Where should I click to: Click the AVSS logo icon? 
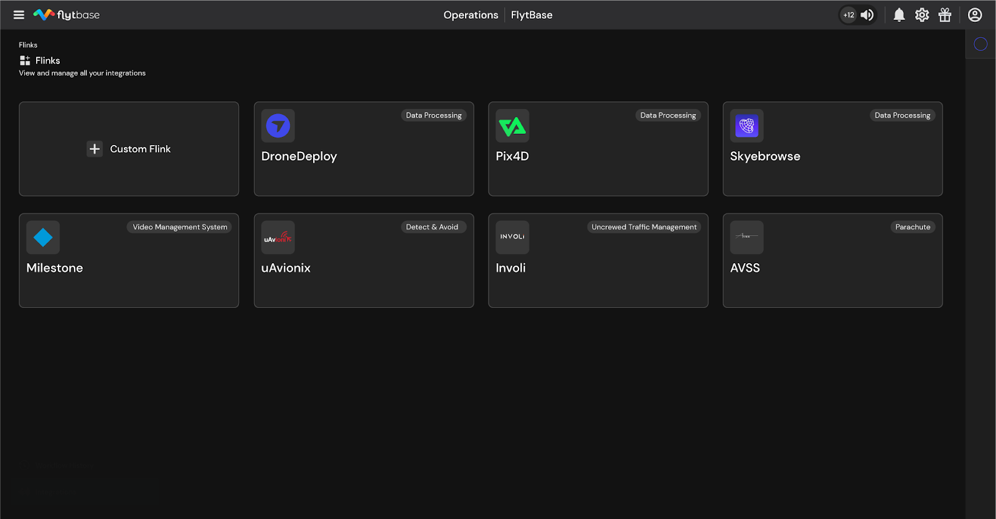click(x=747, y=237)
